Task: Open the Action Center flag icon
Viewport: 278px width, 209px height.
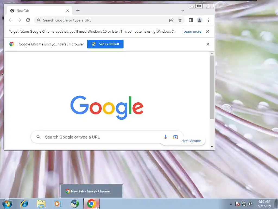Action: coord(238,204)
